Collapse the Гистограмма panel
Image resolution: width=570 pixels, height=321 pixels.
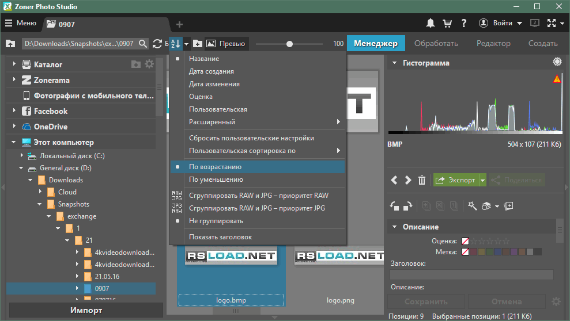coord(394,63)
